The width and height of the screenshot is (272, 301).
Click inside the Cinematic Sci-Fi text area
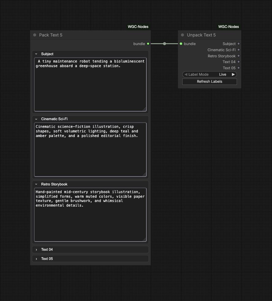[90, 150]
